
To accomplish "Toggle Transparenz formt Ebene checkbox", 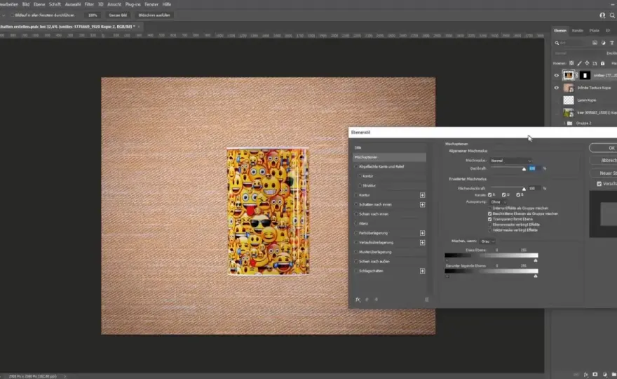I will (x=490, y=219).
